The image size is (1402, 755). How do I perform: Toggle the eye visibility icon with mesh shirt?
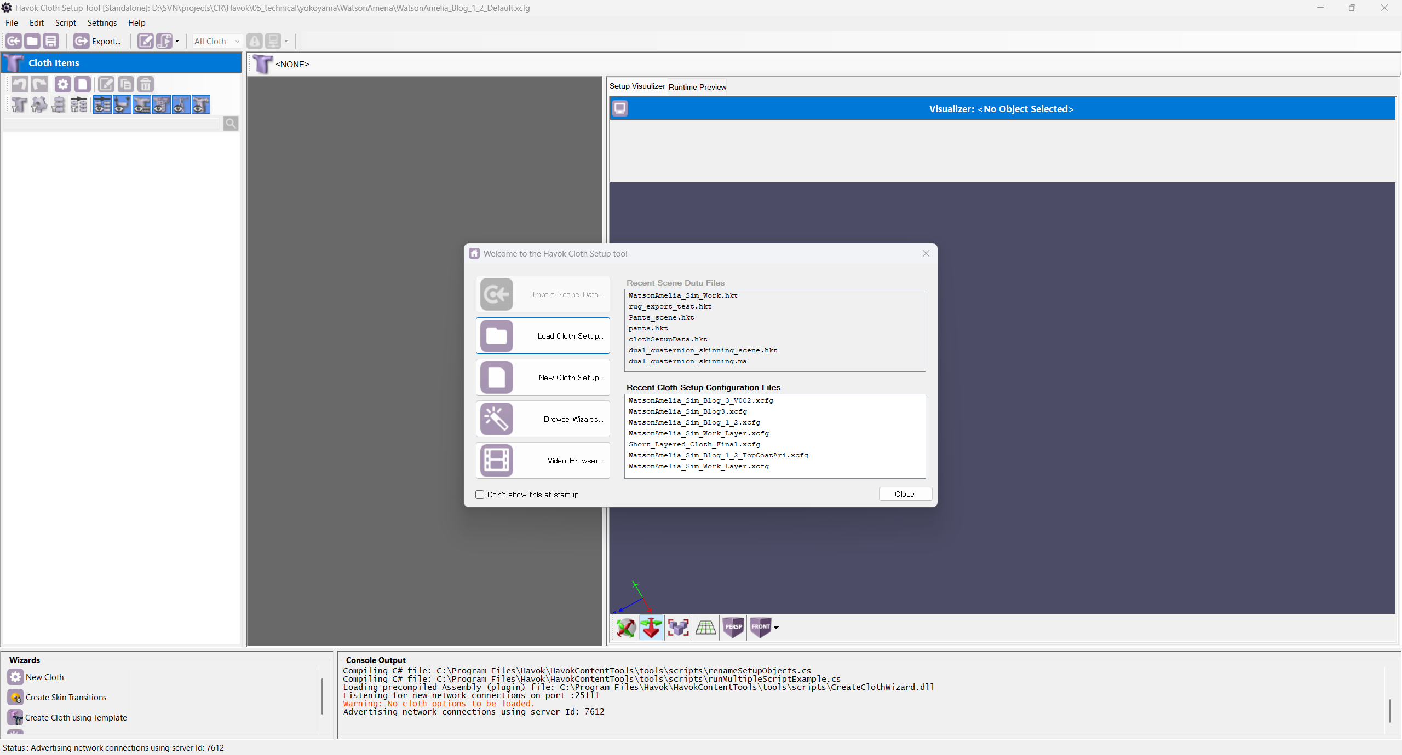tap(162, 104)
